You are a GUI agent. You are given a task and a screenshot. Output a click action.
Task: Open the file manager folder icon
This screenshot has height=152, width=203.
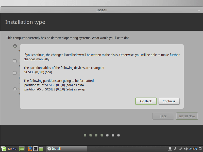41,149
